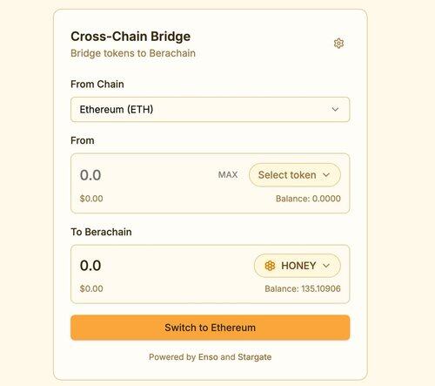Open the HONEY token dropdown

[298, 266]
